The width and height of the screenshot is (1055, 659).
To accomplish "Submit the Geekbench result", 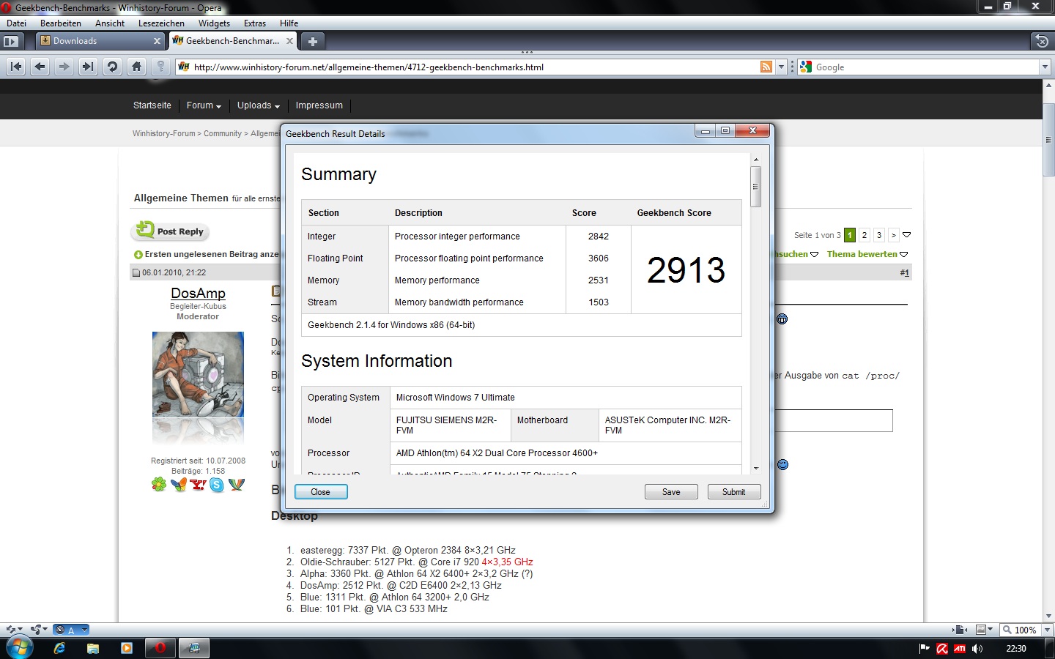I will coord(733,492).
